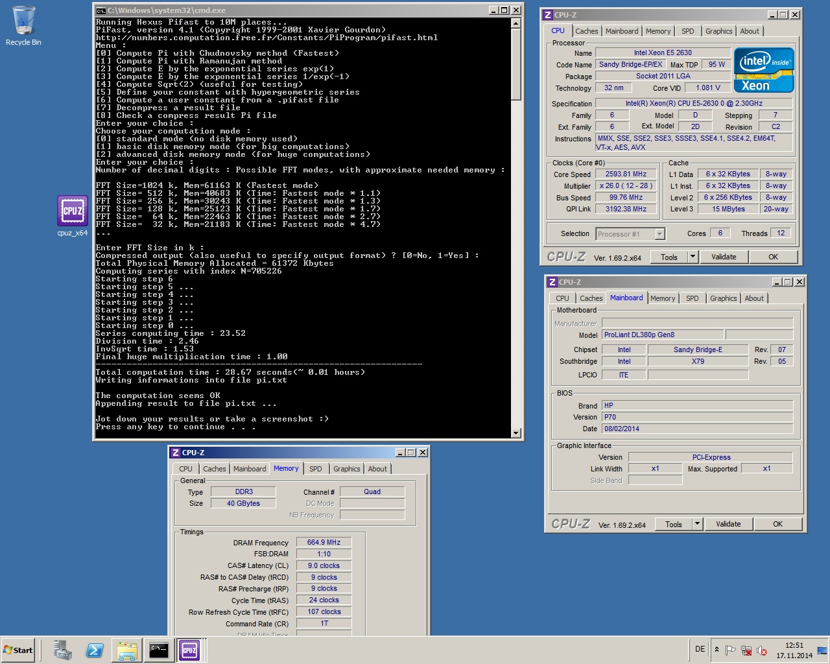Image resolution: width=830 pixels, height=664 pixels.
Task: Click the processor name field 'Intel Xeon E5 2630'
Action: point(663,53)
